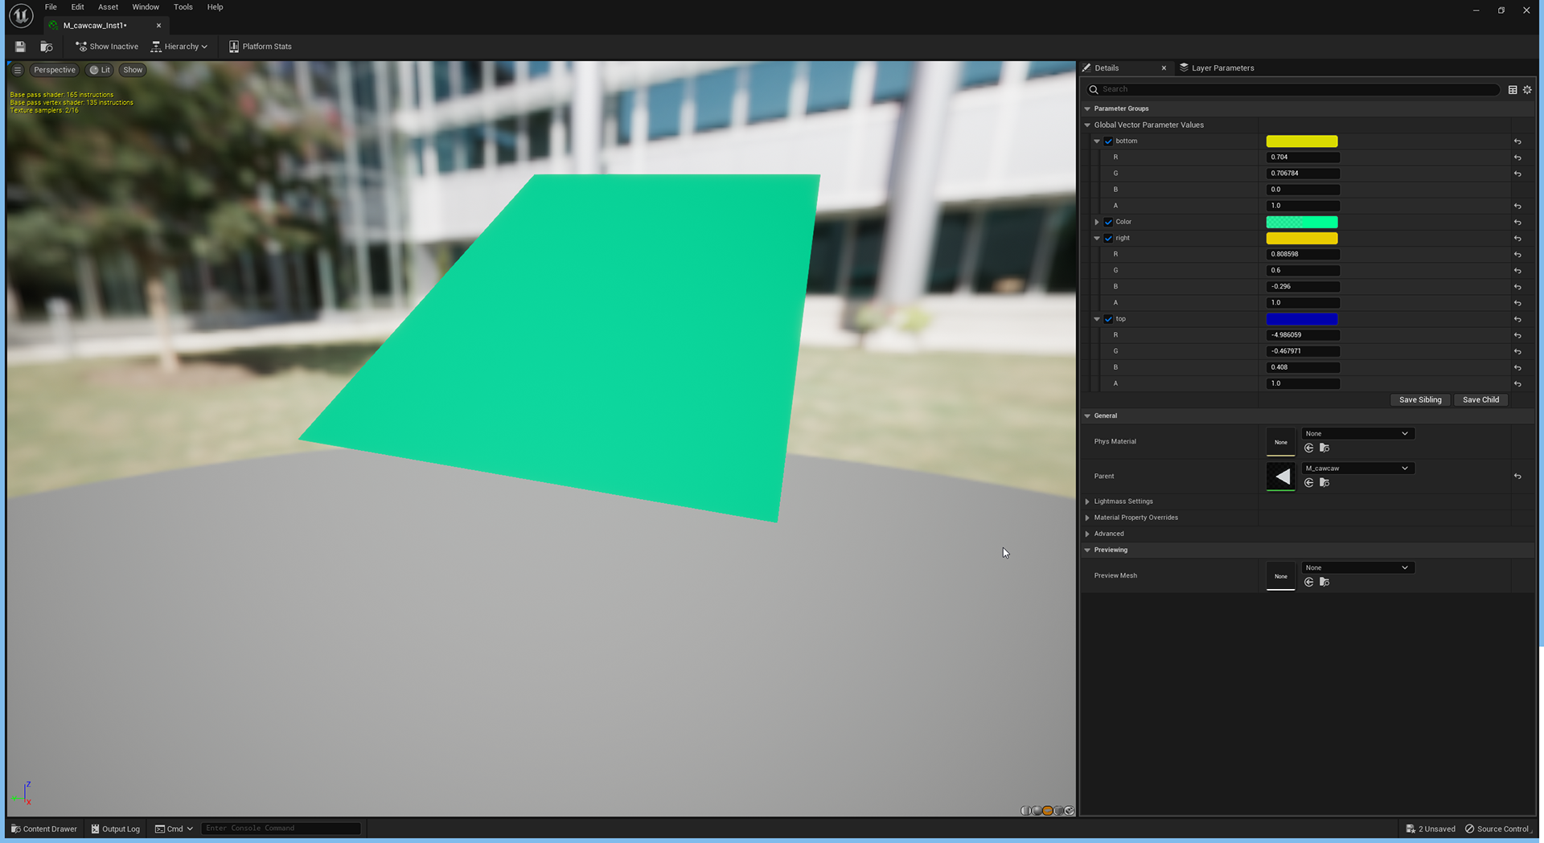Open the viewport hamburger options menu
The height and width of the screenshot is (843, 1544).
pyautogui.click(x=18, y=70)
